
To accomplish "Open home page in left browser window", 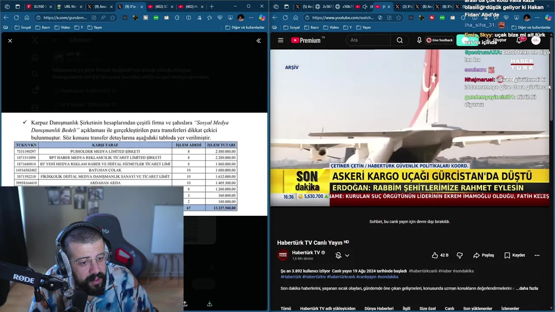I will pyautogui.click(x=27, y=17).
